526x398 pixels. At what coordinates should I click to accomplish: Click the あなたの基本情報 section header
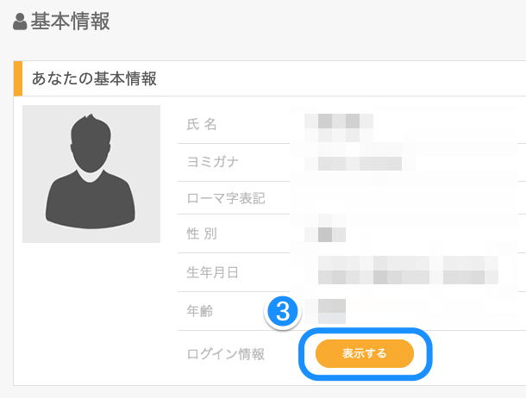pos(94,78)
